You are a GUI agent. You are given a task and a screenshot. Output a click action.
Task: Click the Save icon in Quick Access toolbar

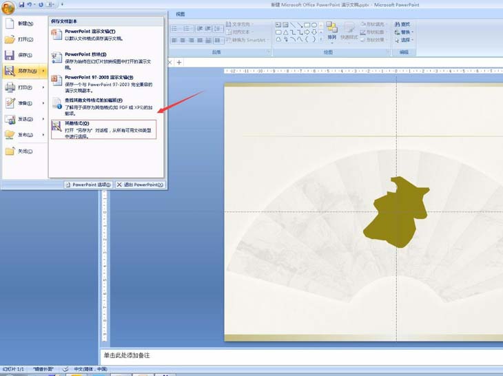tap(21, 5)
